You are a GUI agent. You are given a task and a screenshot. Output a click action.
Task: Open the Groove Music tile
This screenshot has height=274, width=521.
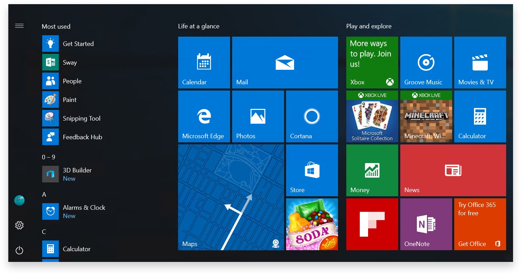tap(426, 63)
